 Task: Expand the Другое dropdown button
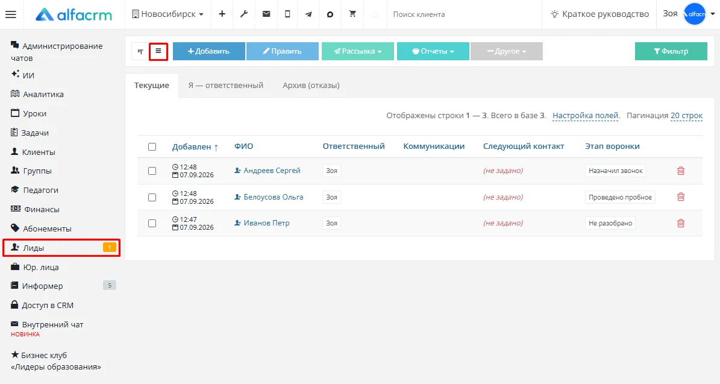[x=507, y=51]
